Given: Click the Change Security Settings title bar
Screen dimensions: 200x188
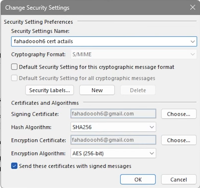Looking at the screenshot, I should coord(85,8).
